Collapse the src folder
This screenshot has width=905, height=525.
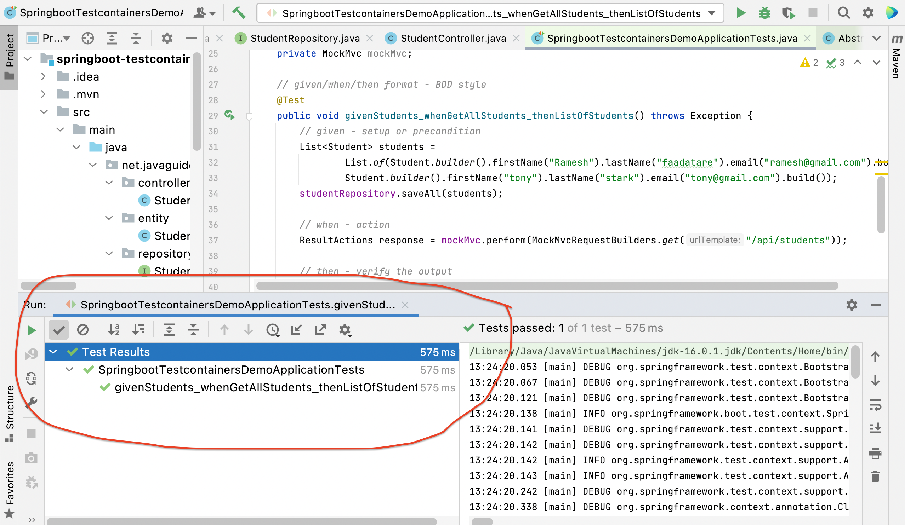click(44, 111)
